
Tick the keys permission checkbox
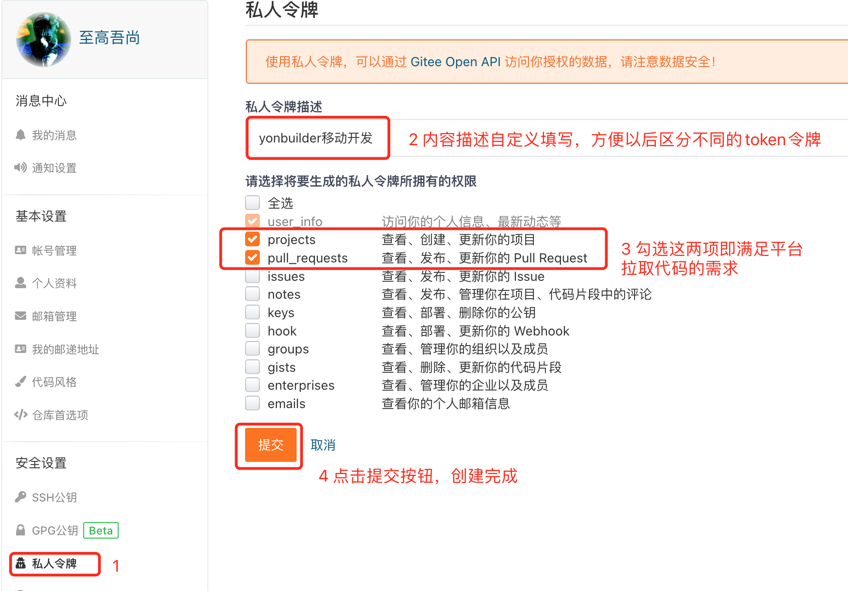[252, 313]
